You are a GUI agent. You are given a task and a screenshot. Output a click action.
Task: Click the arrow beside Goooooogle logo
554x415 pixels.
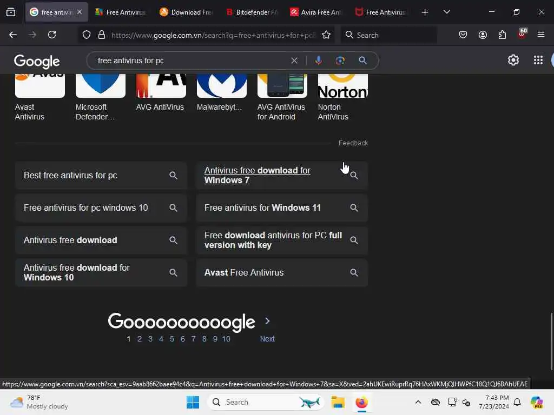267,321
